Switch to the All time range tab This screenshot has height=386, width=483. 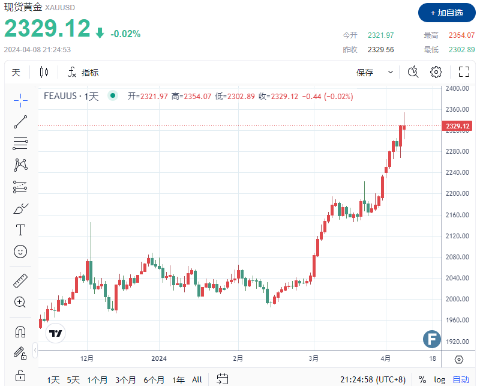point(196,379)
